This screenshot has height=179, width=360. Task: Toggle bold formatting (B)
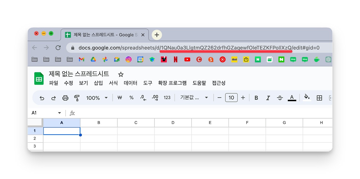tap(256, 98)
